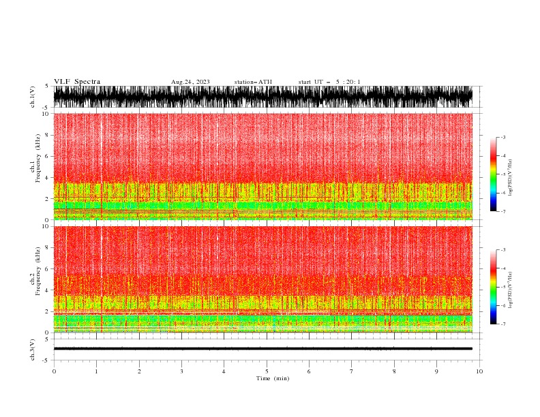Click the "VLF Spectra" title text
This screenshot has height=417, width=540.
77,82
